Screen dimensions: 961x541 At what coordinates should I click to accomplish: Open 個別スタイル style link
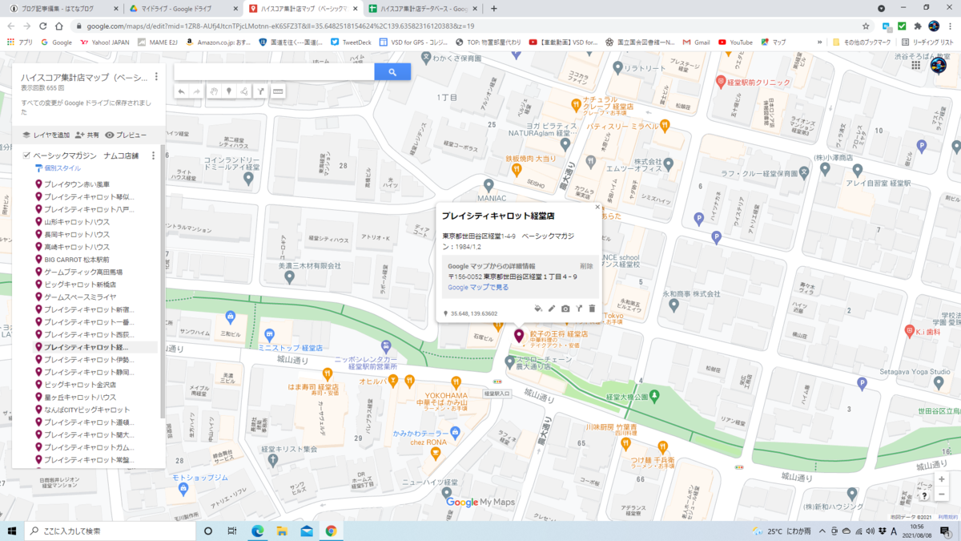(x=58, y=168)
